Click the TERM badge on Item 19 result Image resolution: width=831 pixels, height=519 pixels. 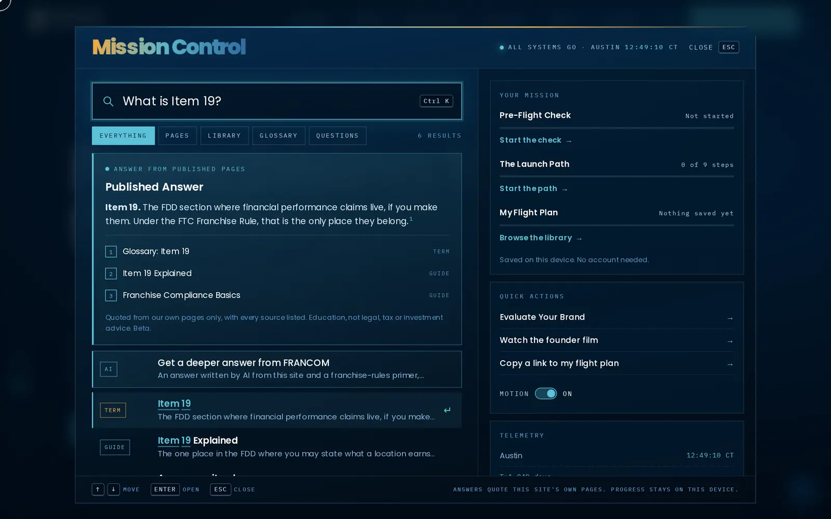coord(113,410)
